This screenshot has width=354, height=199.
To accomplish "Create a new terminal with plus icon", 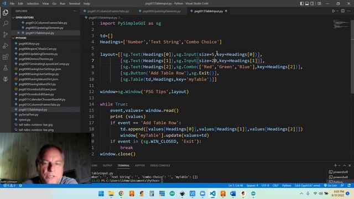I will pyautogui.click(x=335, y=165).
